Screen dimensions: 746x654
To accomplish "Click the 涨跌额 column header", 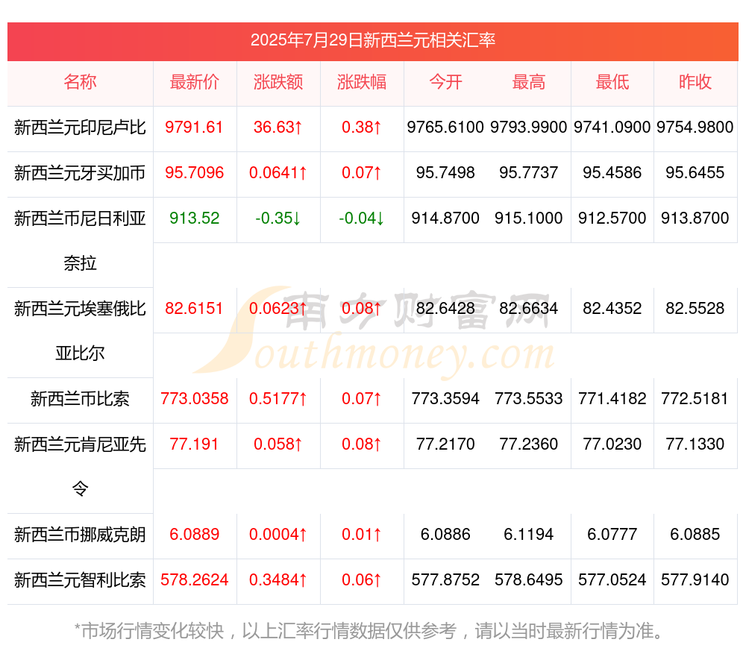I will 278,82.
